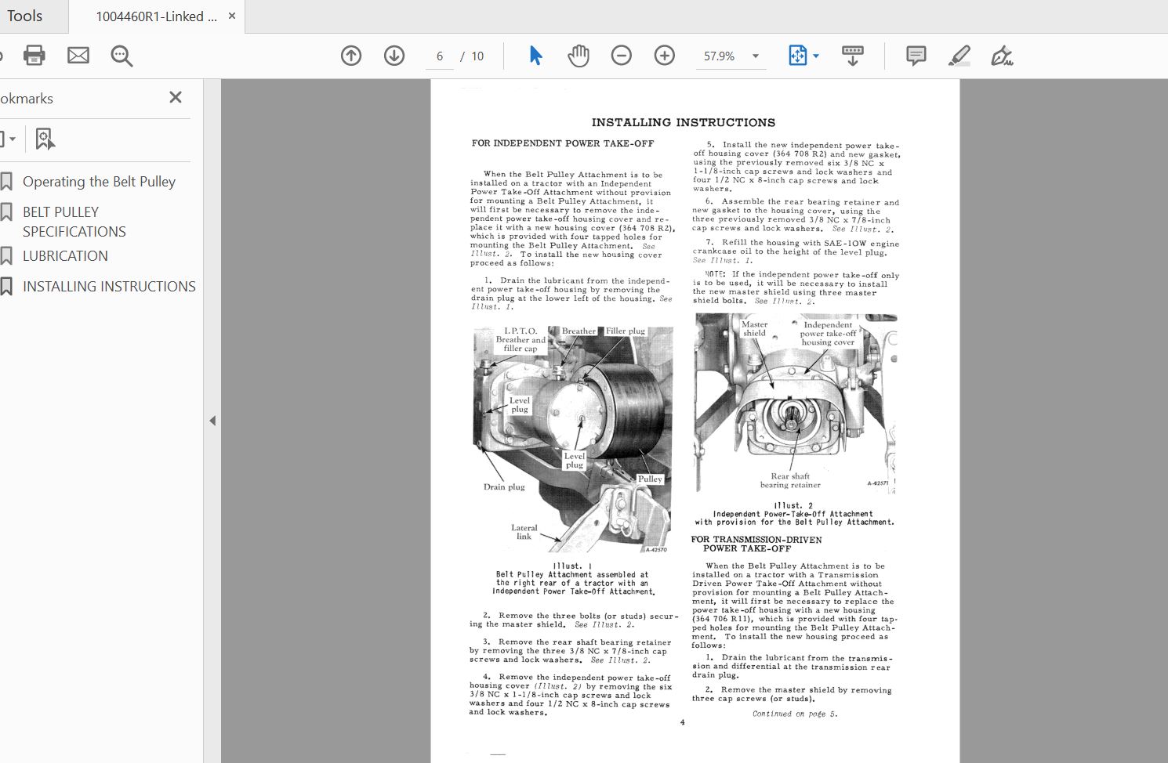This screenshot has height=763, width=1168.
Task: Click the power take-off housing cover illustration
Action: click(x=795, y=403)
